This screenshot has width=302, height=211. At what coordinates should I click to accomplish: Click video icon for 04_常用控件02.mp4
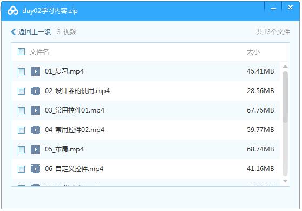pyautogui.click(x=35, y=130)
